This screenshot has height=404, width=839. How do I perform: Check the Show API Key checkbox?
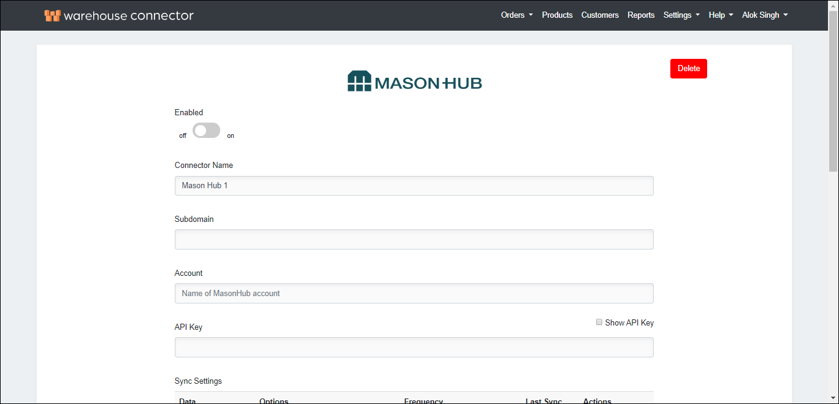599,322
